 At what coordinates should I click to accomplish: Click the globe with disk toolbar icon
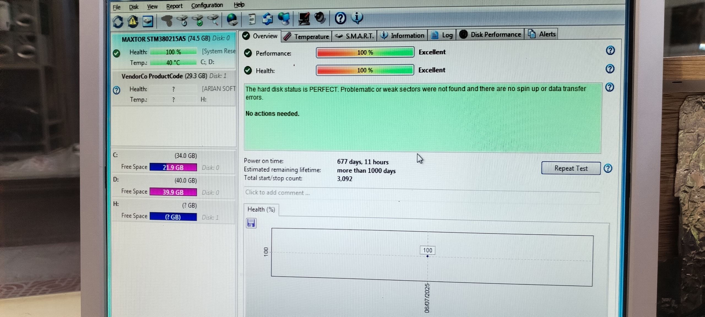click(232, 20)
